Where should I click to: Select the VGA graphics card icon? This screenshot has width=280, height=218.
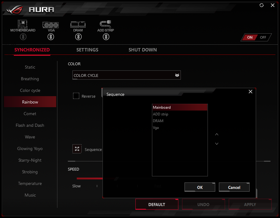[x=51, y=25]
